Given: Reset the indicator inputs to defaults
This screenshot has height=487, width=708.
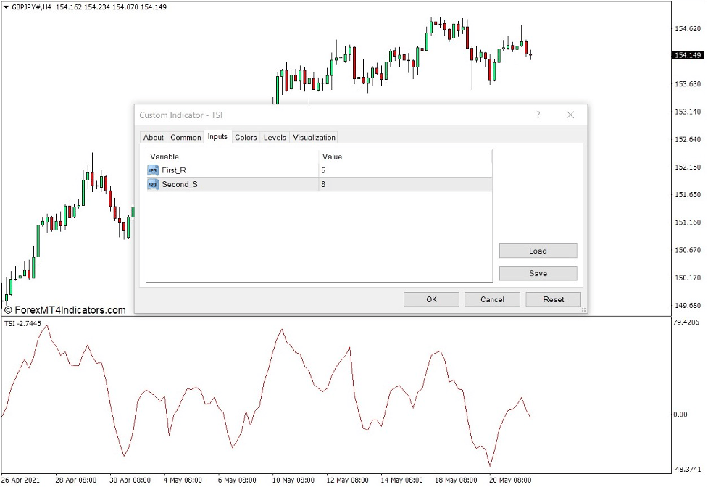Looking at the screenshot, I should (x=553, y=299).
